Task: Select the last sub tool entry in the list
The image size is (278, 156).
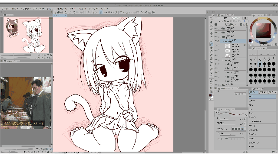Action: [x=262, y=146]
